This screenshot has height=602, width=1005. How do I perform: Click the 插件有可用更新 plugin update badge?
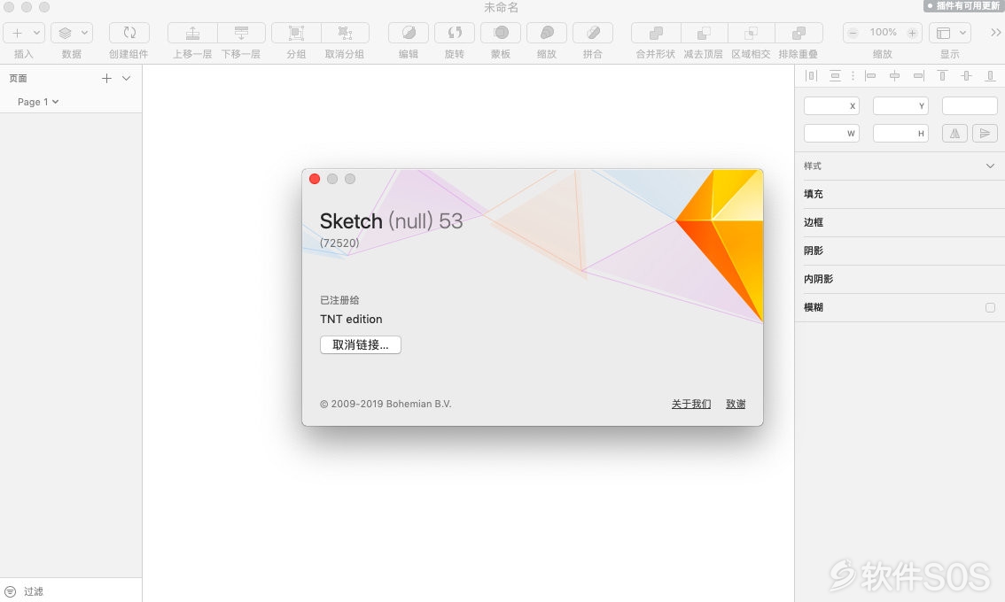tap(962, 6)
